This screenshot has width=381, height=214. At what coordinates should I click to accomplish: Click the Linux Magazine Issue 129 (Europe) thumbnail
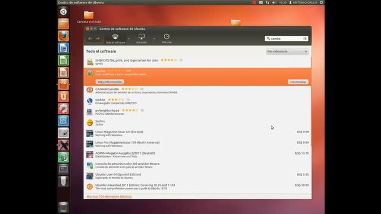pyautogui.click(x=90, y=133)
